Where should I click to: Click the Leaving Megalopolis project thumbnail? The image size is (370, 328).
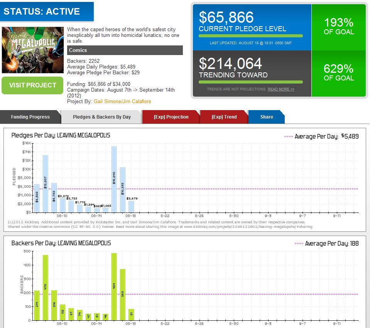(x=33, y=50)
